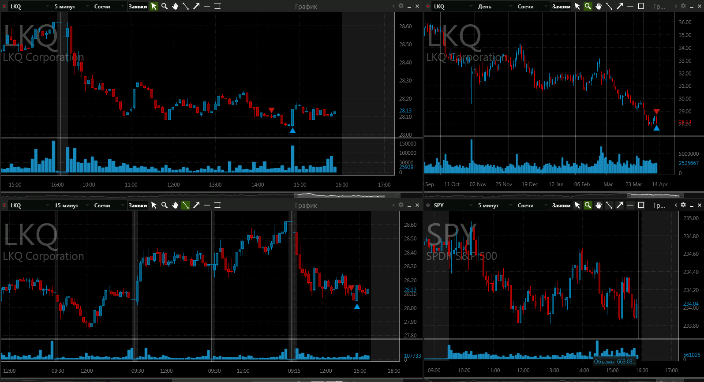704x382 pixels.
Task: Toggle the grey link dot of the SPY chart
Action: coord(428,206)
